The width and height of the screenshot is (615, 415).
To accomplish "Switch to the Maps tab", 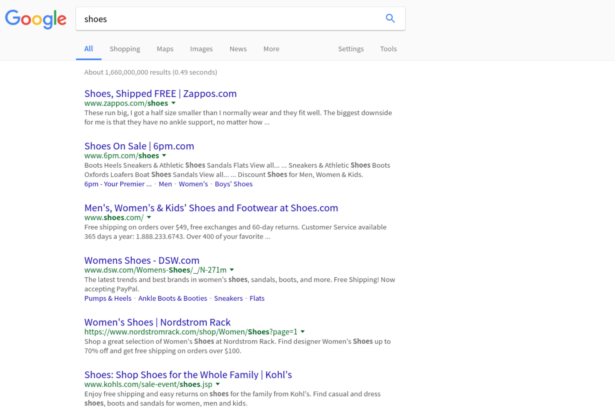I will pos(165,49).
